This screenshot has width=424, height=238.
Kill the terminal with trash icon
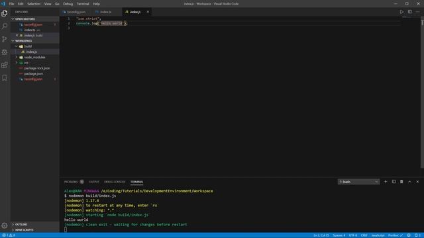point(401,182)
